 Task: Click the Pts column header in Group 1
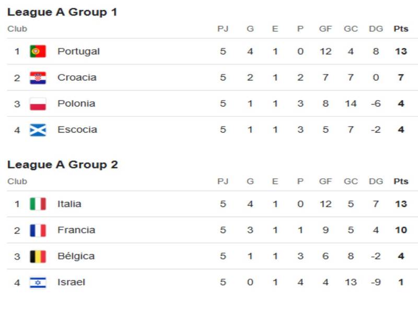[x=401, y=29]
